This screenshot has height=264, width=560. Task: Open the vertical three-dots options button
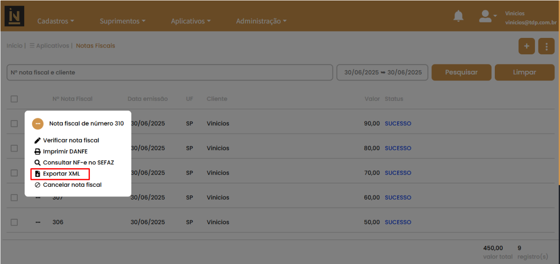point(546,46)
